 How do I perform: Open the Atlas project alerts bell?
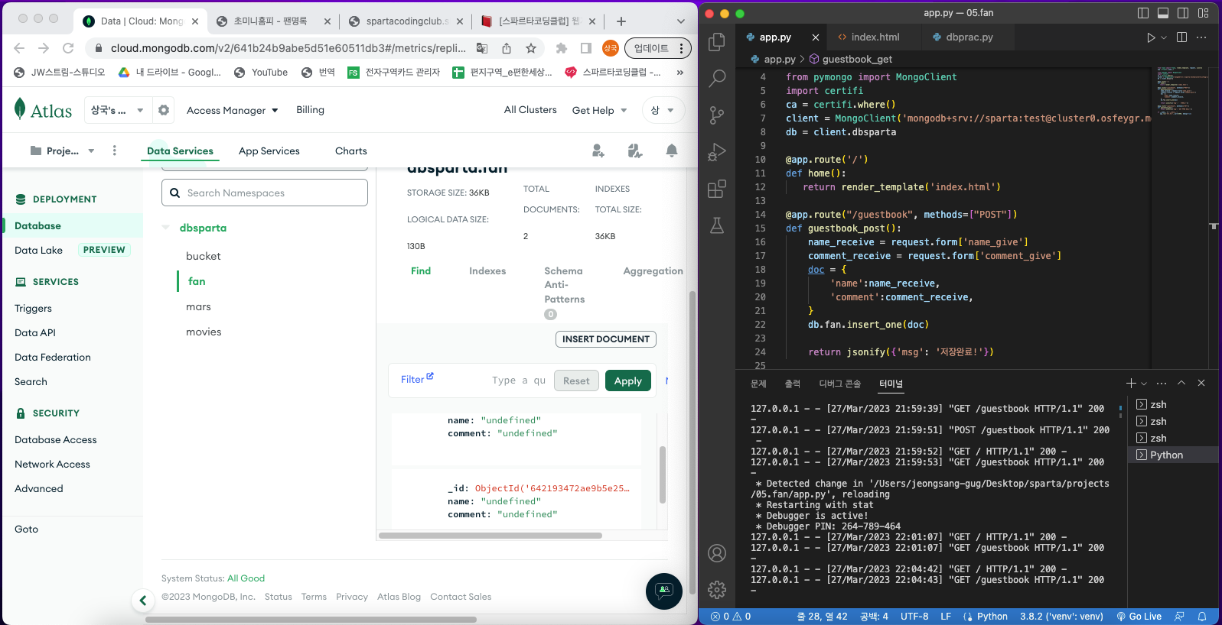[x=672, y=151]
